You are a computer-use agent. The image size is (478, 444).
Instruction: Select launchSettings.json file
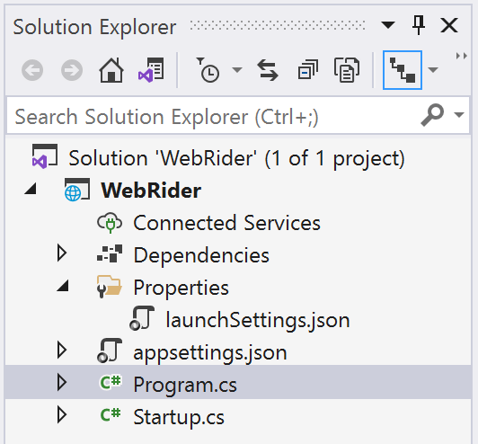[x=258, y=320]
